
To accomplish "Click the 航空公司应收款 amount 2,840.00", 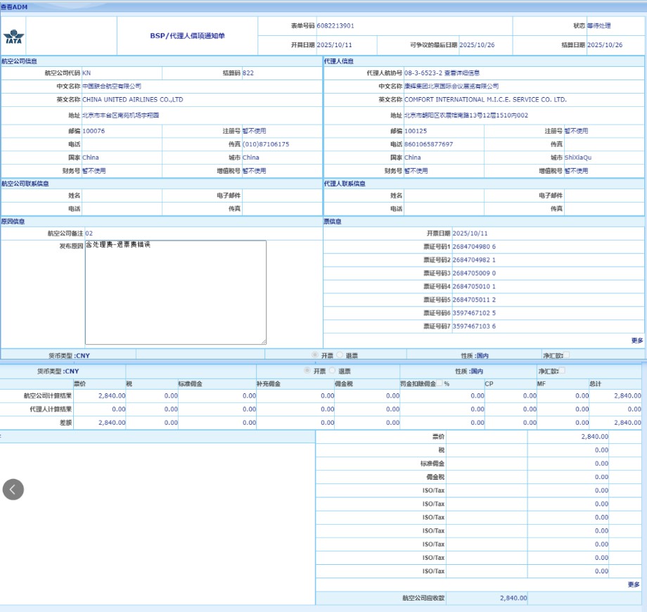I will 513,598.
